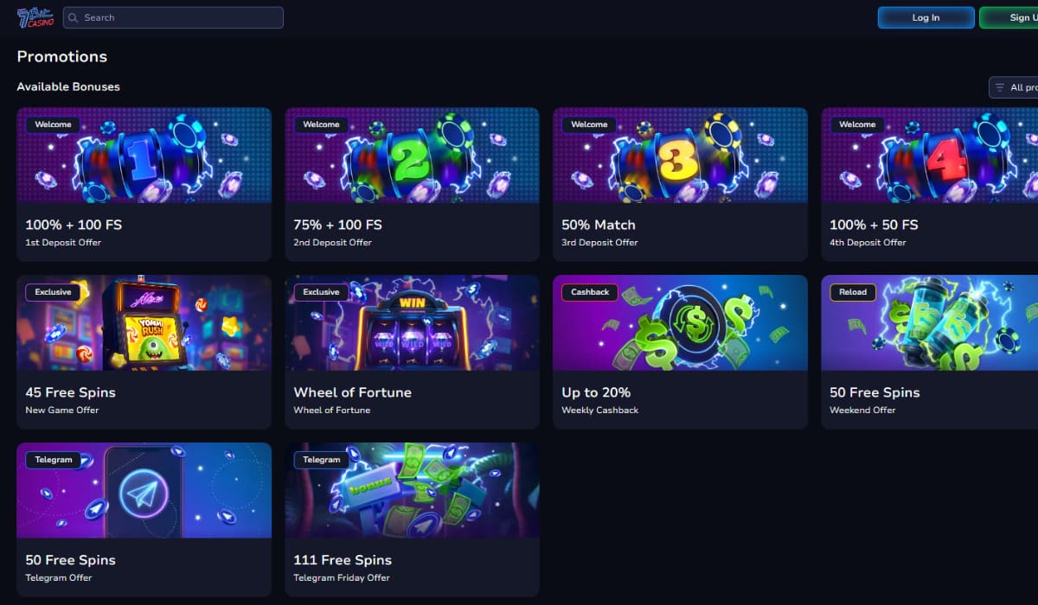Click the magnifier icon in search bar
1038x605 pixels.
(x=73, y=17)
